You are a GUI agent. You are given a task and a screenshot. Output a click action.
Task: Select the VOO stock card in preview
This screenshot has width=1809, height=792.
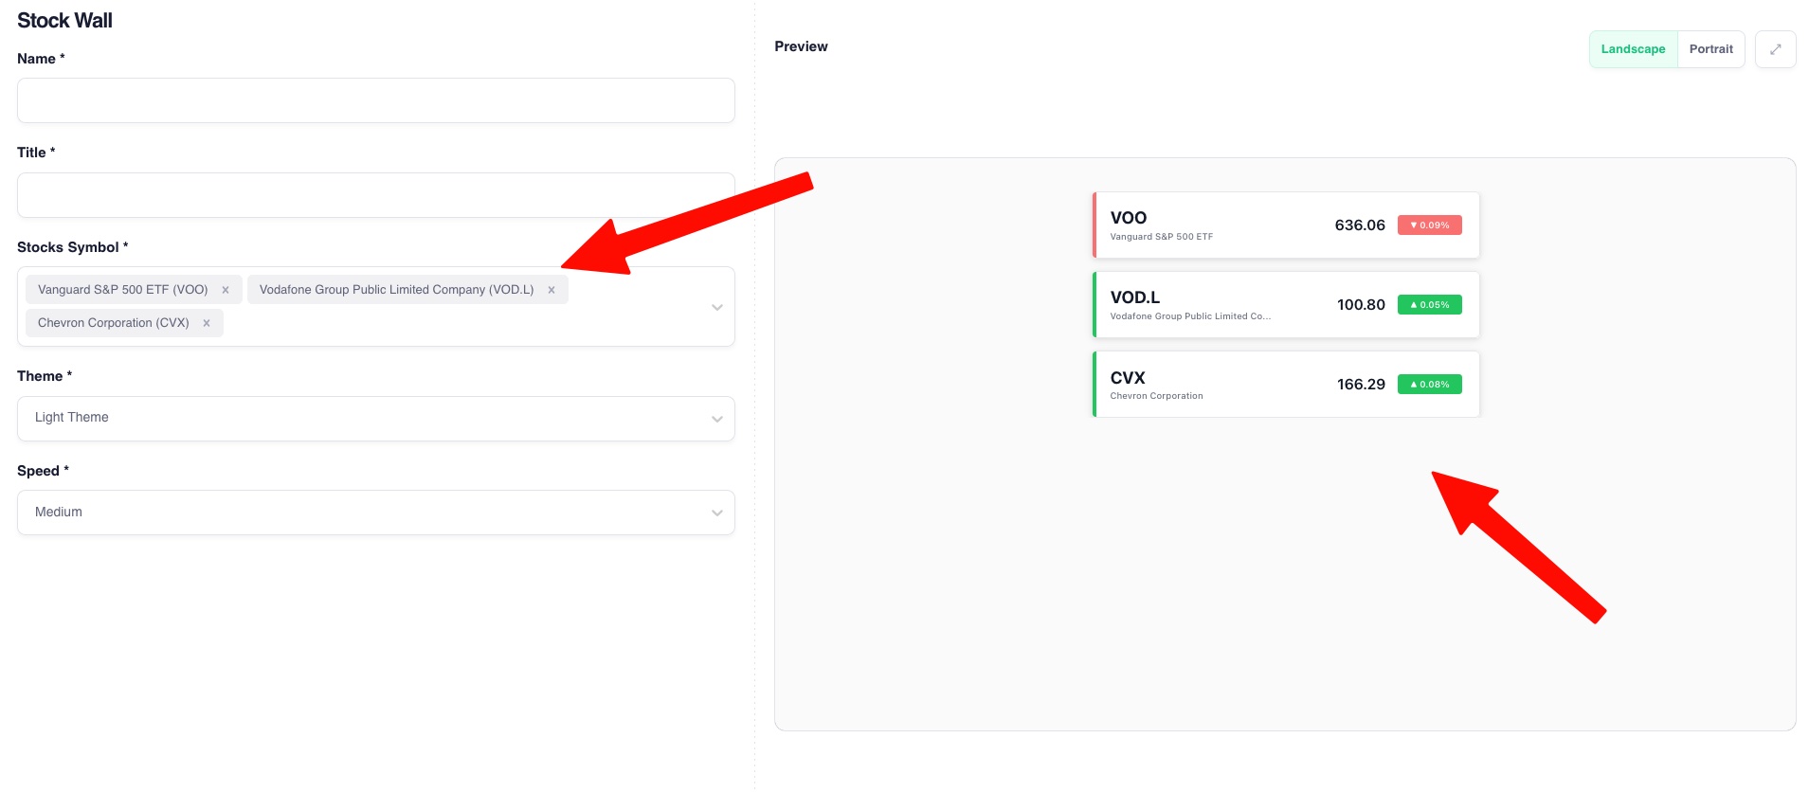(1286, 225)
